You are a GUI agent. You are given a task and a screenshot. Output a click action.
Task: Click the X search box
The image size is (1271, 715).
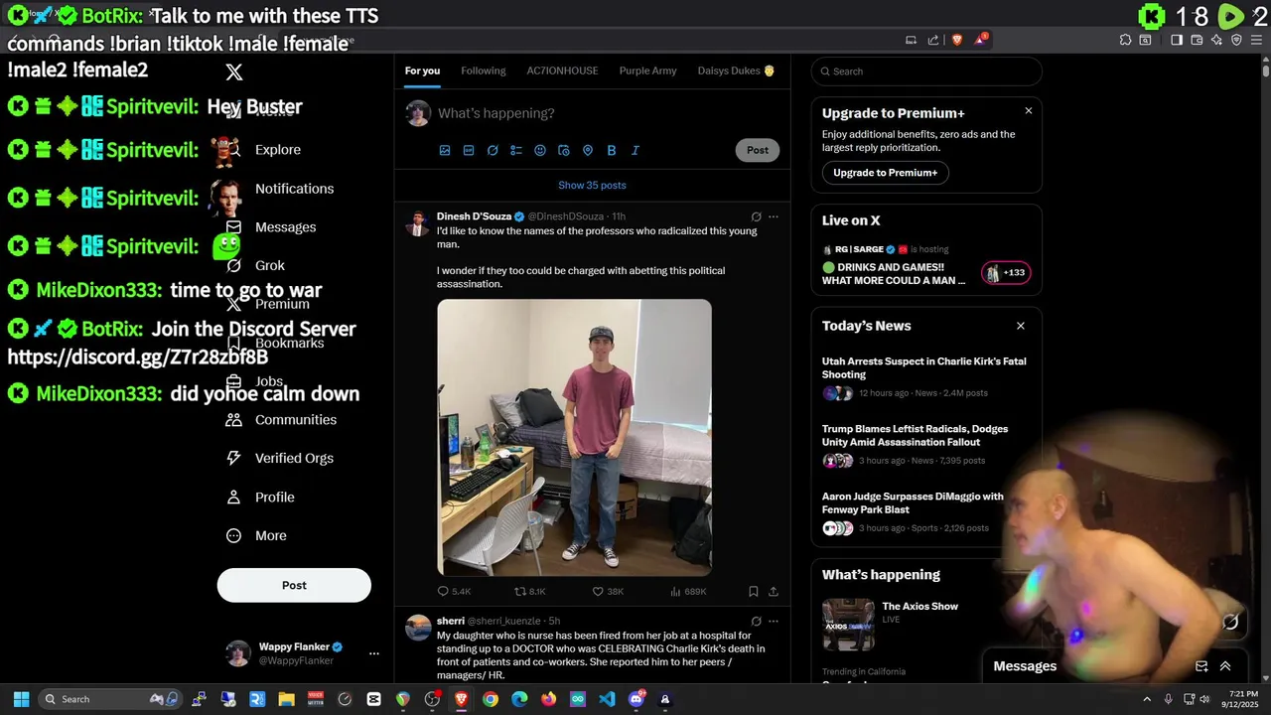[926, 71]
